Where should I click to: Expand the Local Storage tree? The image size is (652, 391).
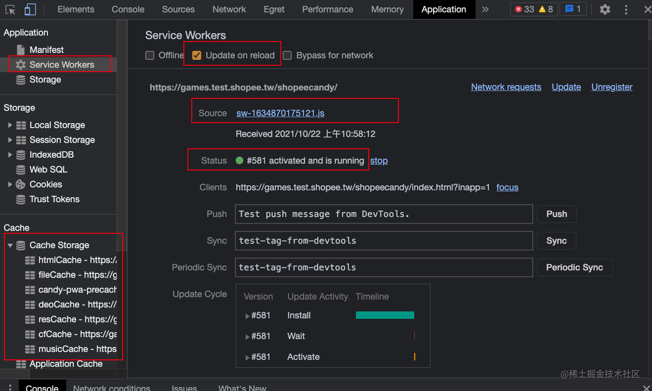tap(11, 125)
